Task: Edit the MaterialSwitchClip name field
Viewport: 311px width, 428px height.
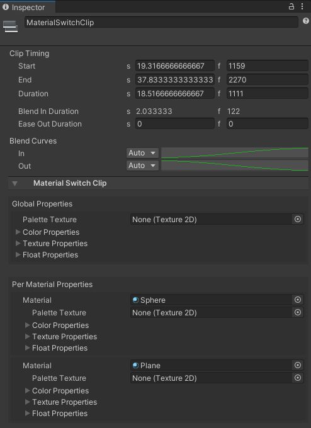Action: [161, 23]
